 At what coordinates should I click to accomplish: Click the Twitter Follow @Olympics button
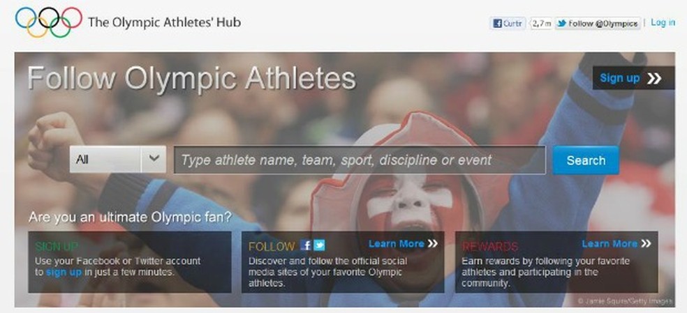click(598, 24)
